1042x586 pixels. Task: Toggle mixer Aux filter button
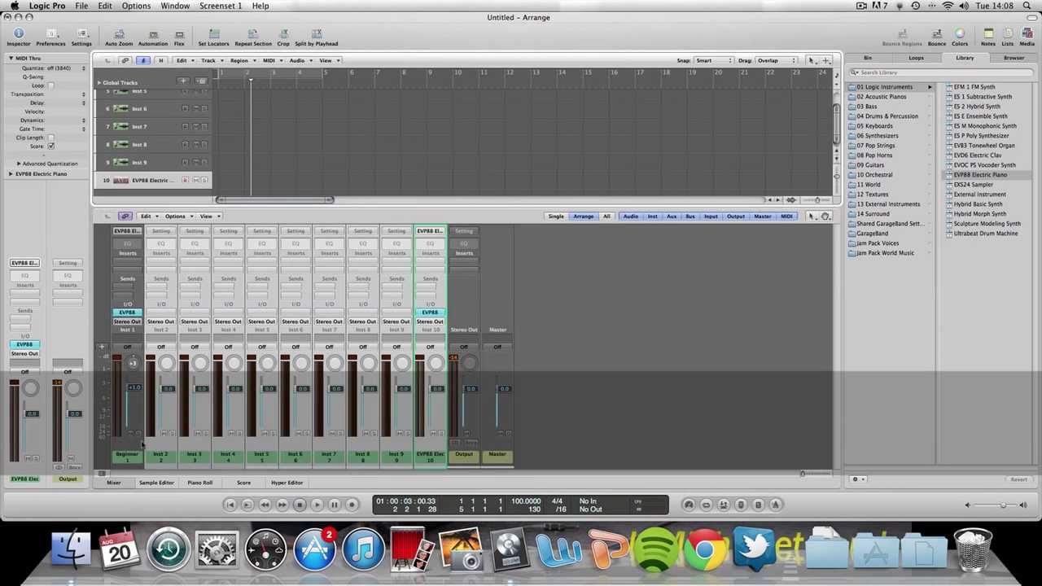[x=672, y=216]
